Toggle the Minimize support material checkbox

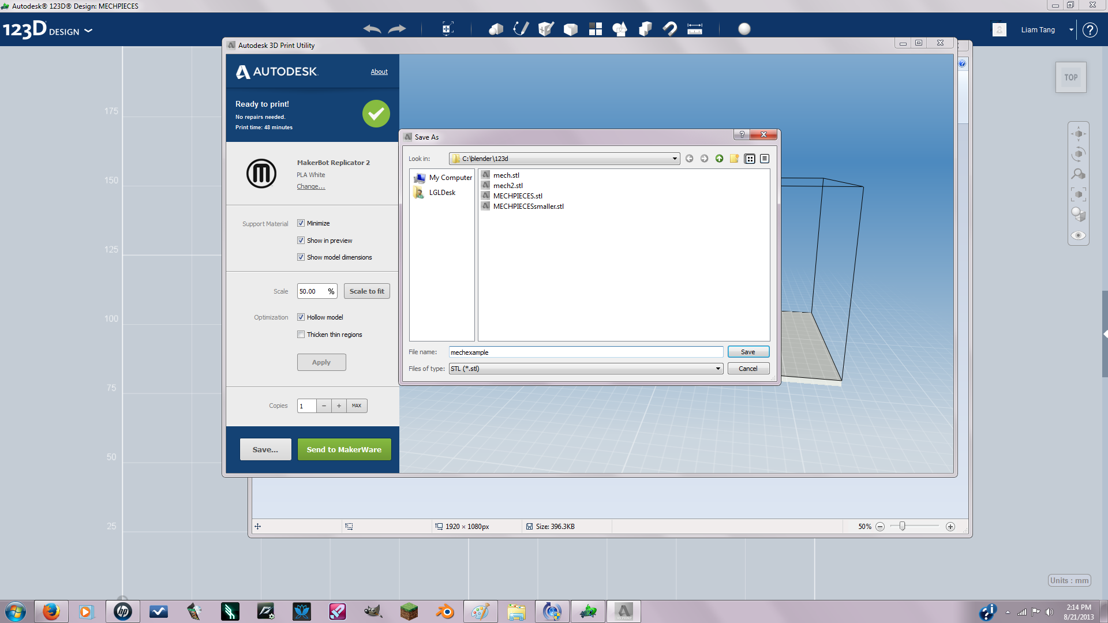pyautogui.click(x=301, y=223)
